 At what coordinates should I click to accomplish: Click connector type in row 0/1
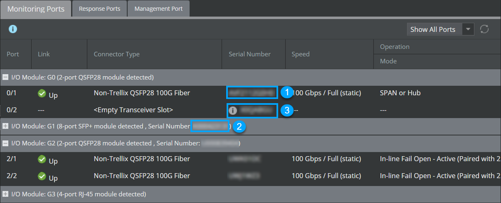click(142, 93)
